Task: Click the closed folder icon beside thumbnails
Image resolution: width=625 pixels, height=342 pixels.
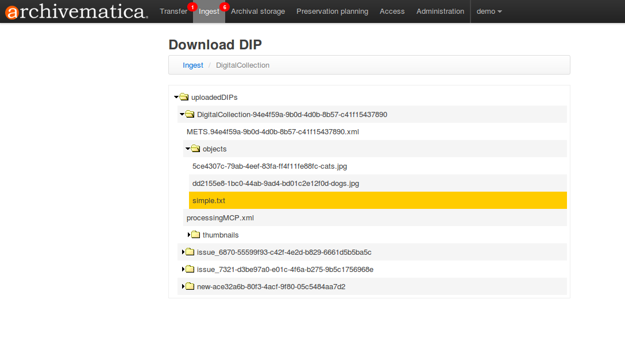Action: pyautogui.click(x=196, y=235)
